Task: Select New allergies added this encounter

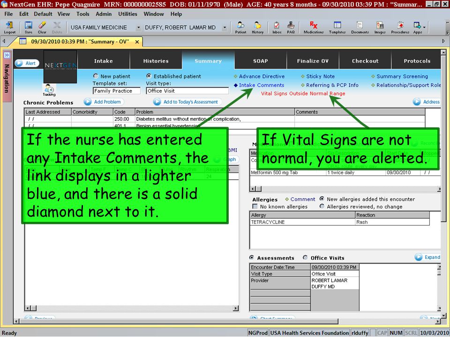Action: pos(322,198)
